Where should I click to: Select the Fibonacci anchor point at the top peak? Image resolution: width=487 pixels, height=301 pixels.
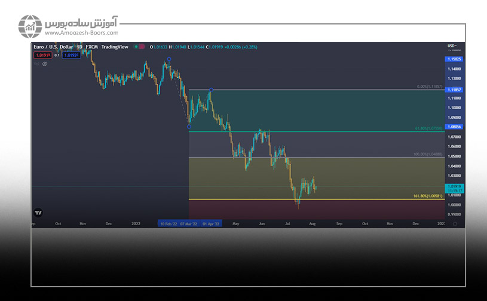click(169, 59)
